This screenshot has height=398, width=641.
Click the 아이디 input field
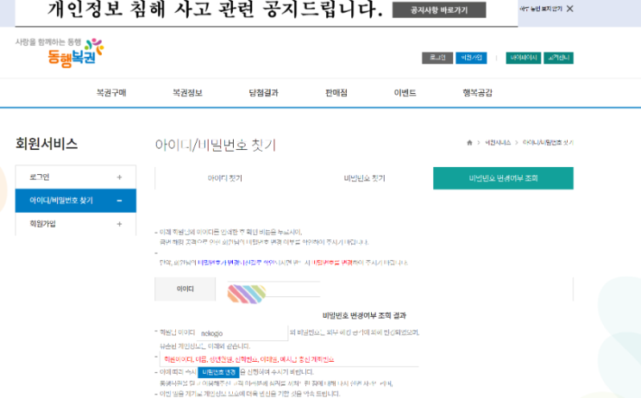(273, 289)
